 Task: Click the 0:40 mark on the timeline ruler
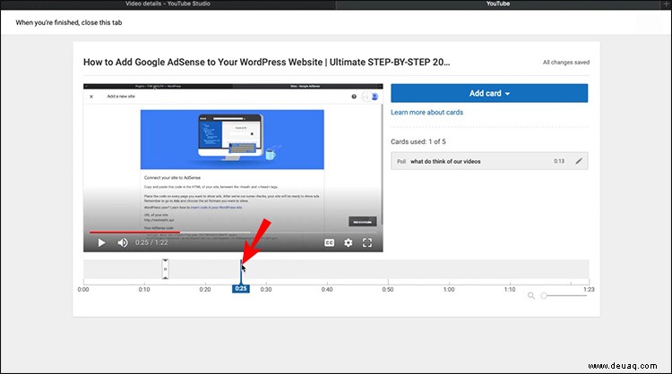pos(327,289)
